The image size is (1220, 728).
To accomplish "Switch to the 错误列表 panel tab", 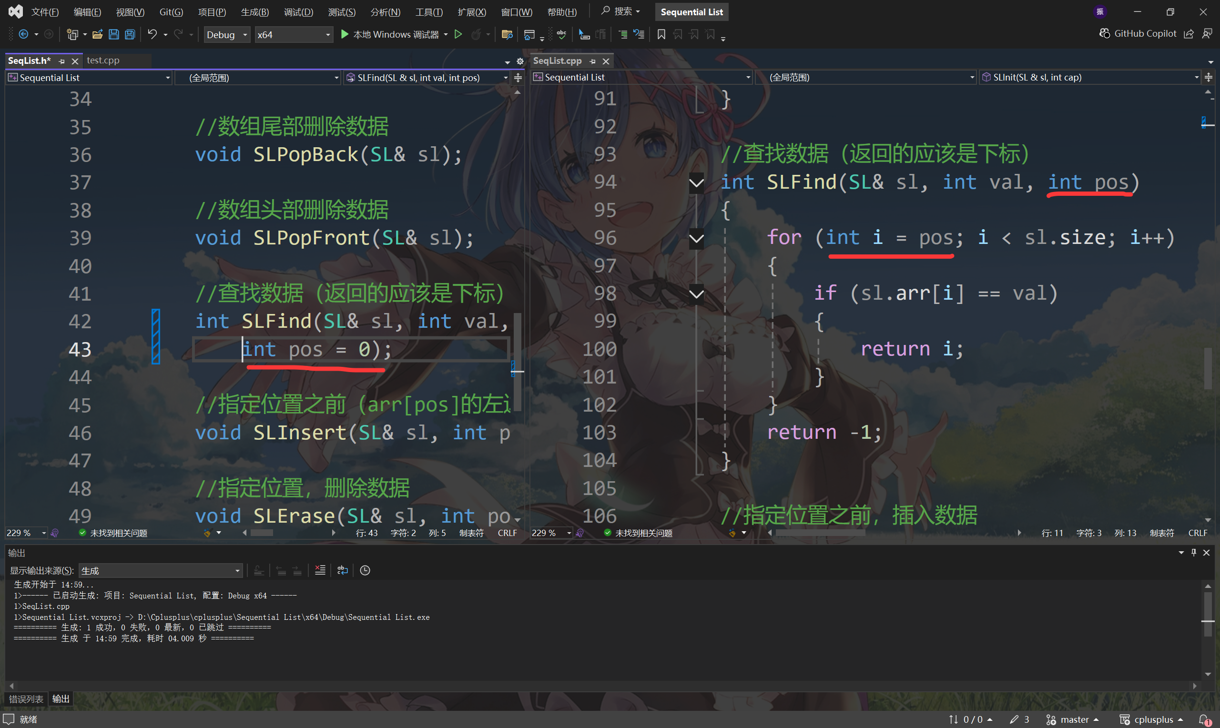I will (x=26, y=698).
